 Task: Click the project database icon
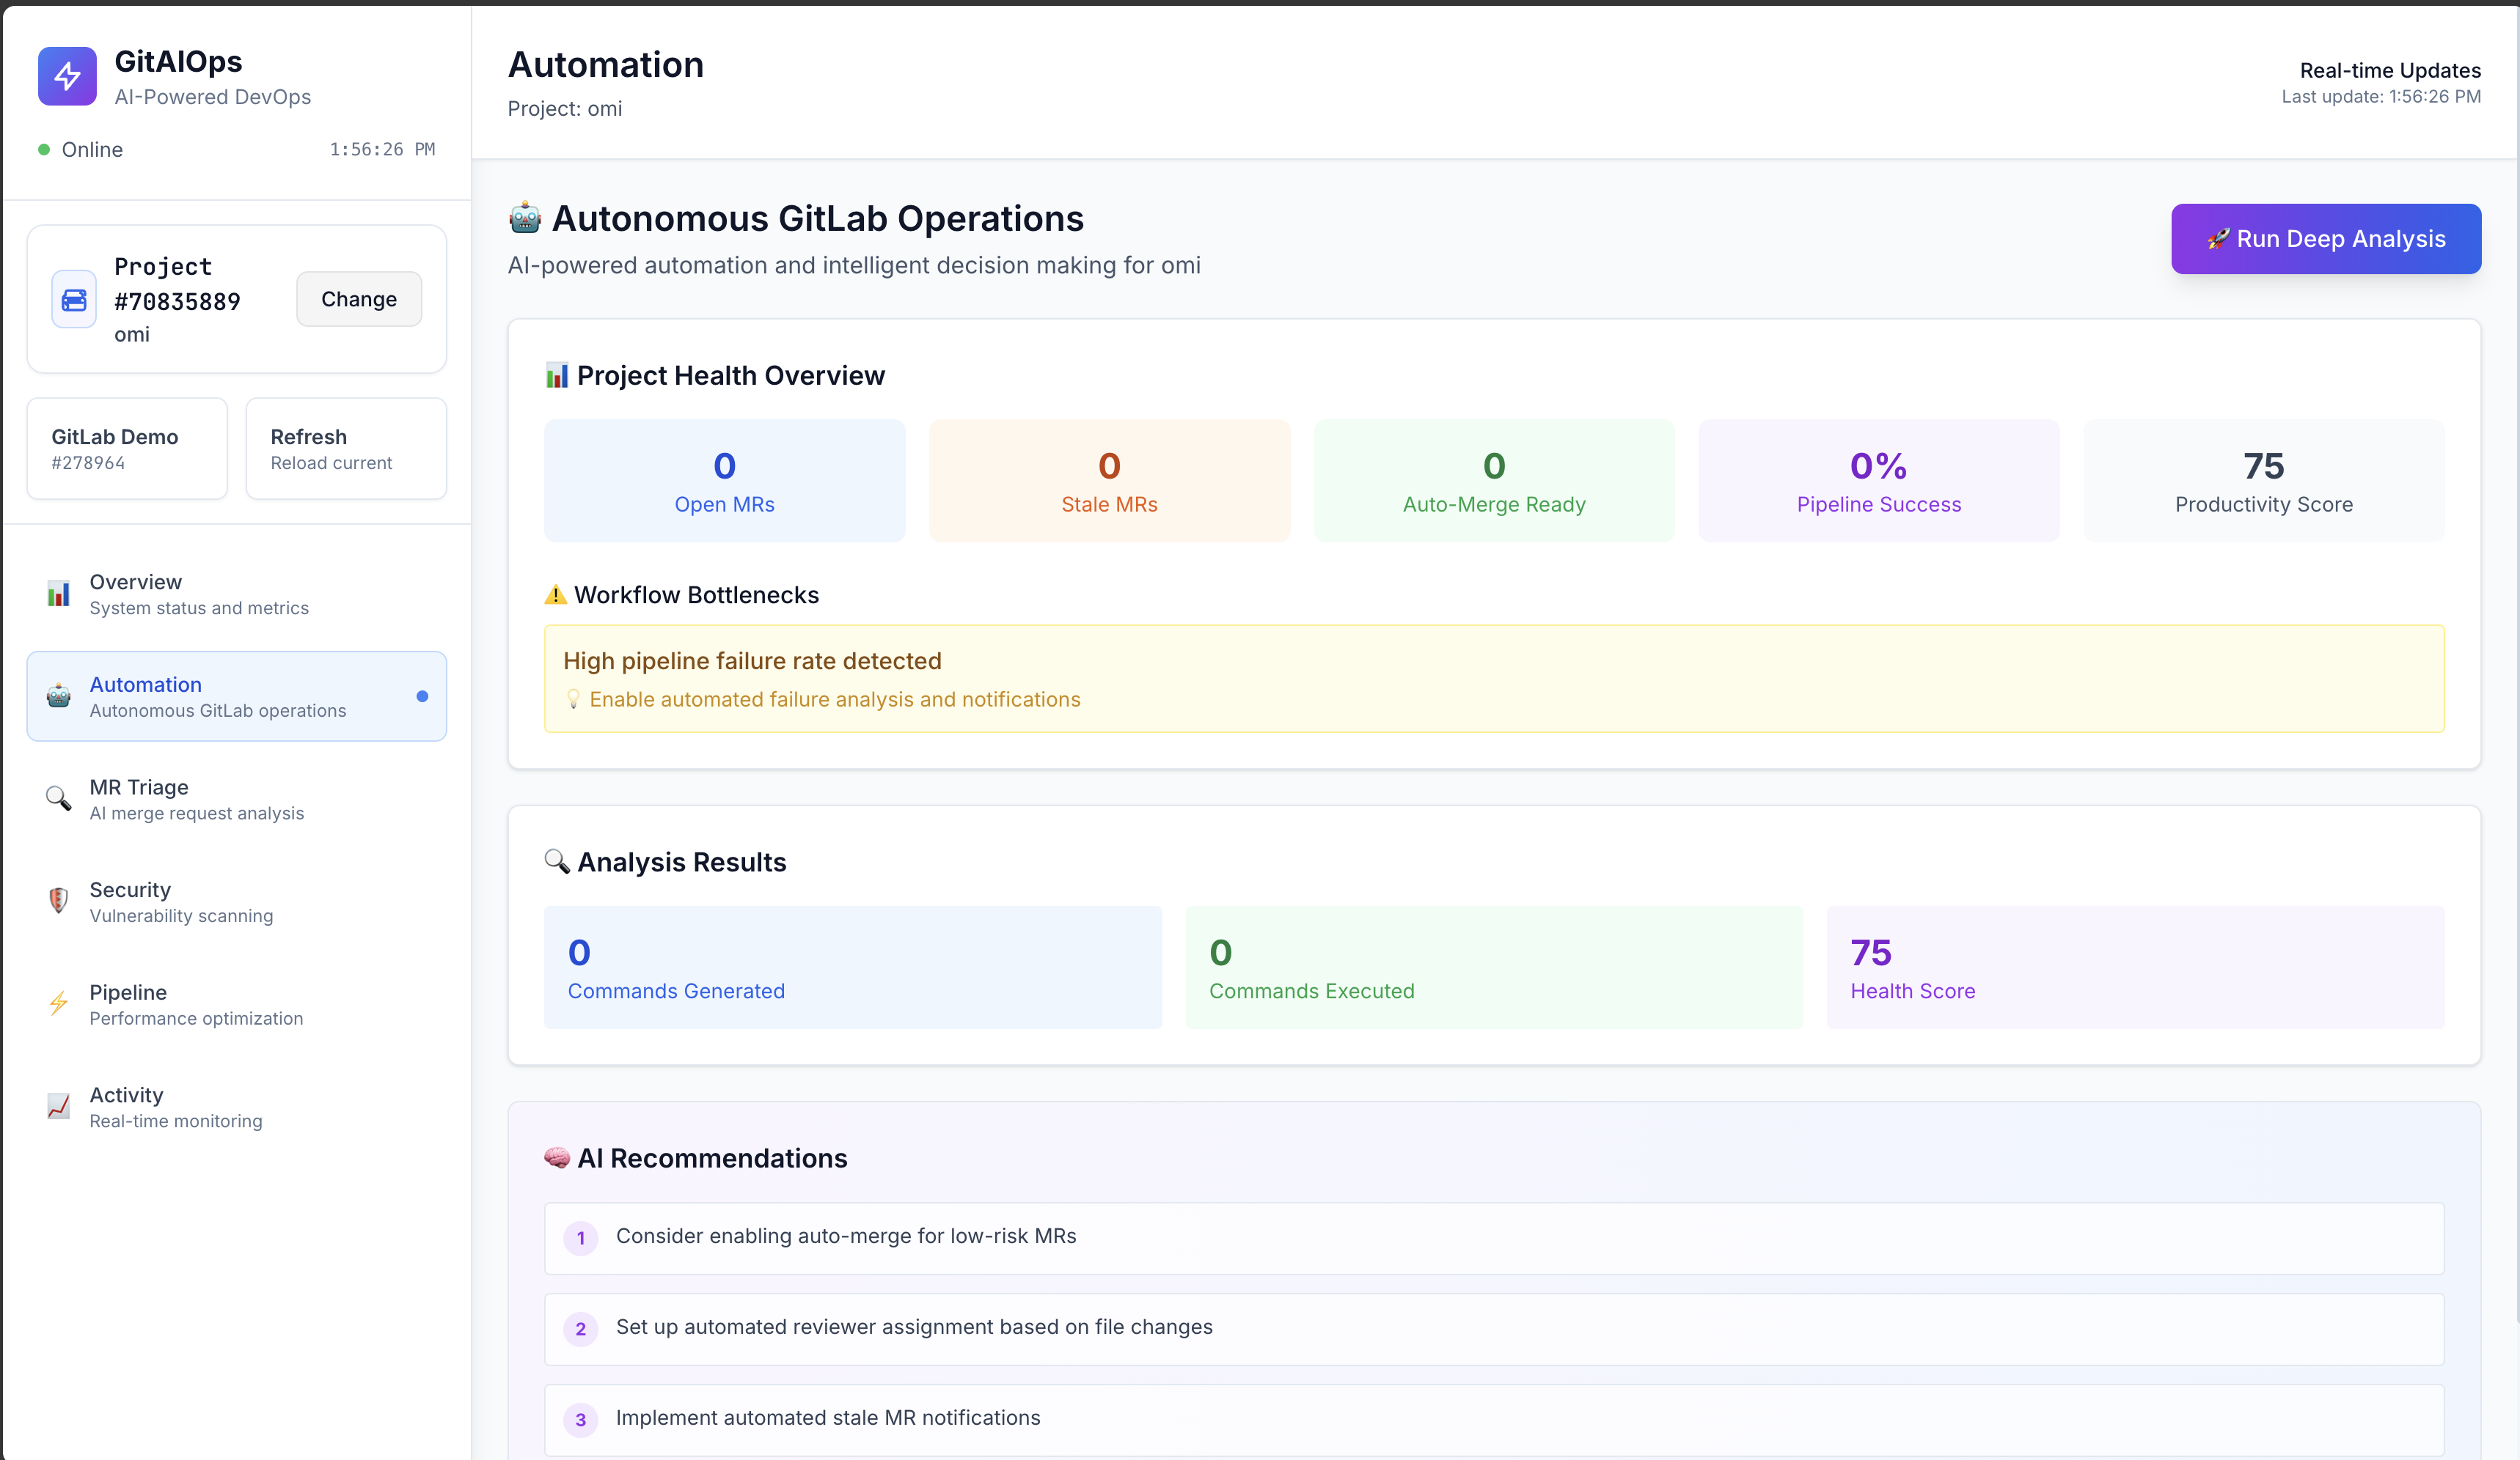pyautogui.click(x=74, y=299)
